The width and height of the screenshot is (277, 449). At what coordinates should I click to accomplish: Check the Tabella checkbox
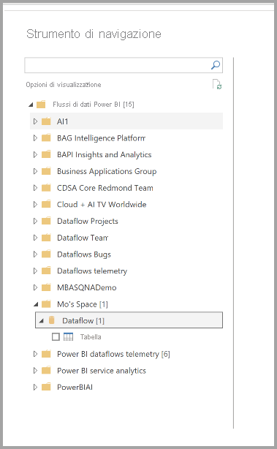(56, 336)
